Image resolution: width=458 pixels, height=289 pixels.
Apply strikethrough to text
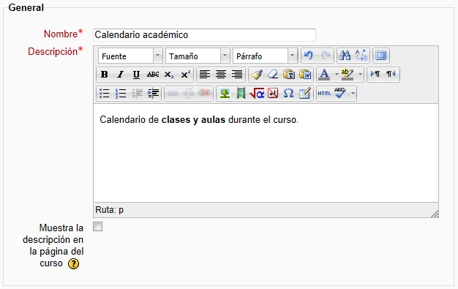tap(153, 75)
